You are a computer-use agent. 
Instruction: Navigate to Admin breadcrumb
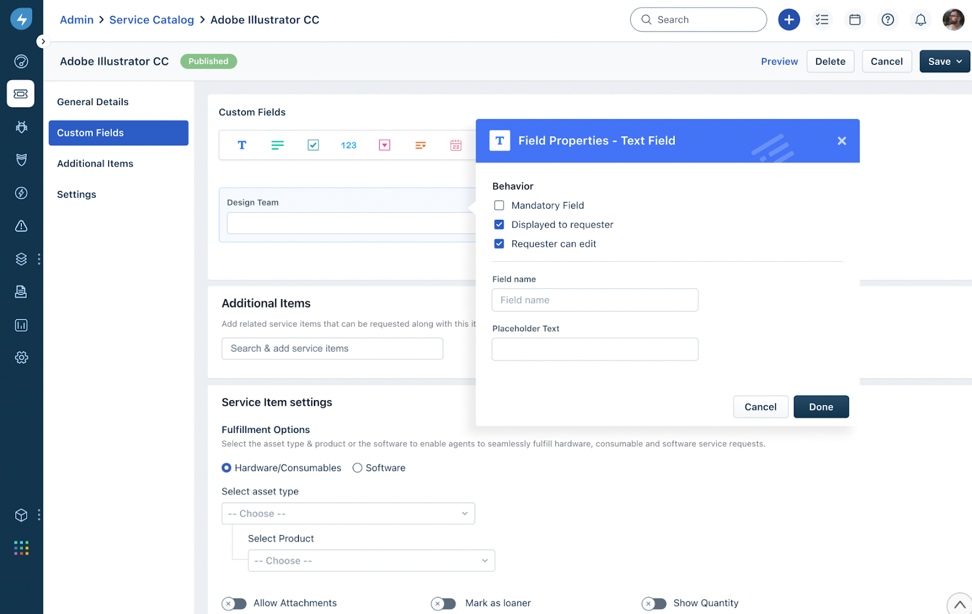tap(77, 20)
